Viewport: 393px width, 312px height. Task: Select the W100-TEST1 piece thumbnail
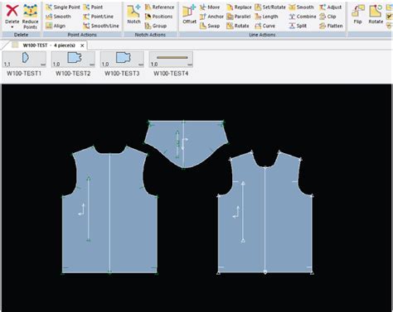point(24,60)
